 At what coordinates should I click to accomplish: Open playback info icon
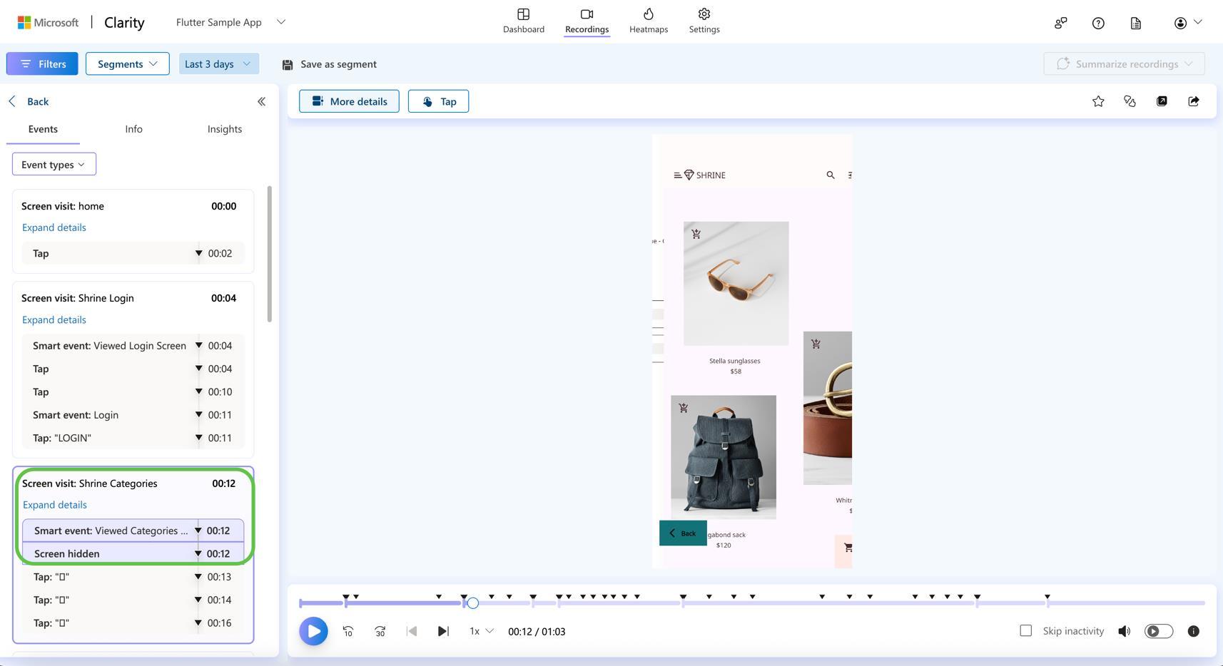coord(1193,631)
